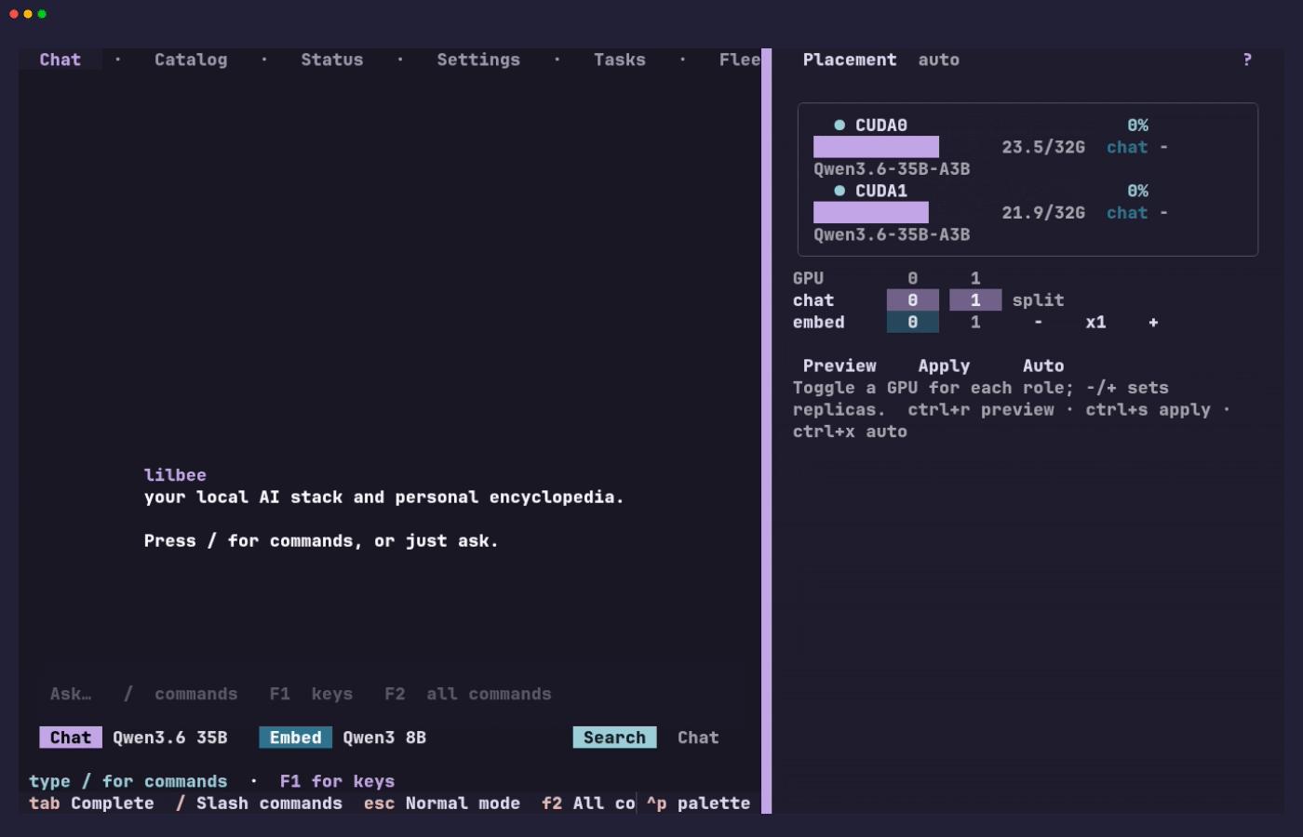The height and width of the screenshot is (837, 1303).
Task: Click the f2 All commands footer hint
Action: [588, 803]
